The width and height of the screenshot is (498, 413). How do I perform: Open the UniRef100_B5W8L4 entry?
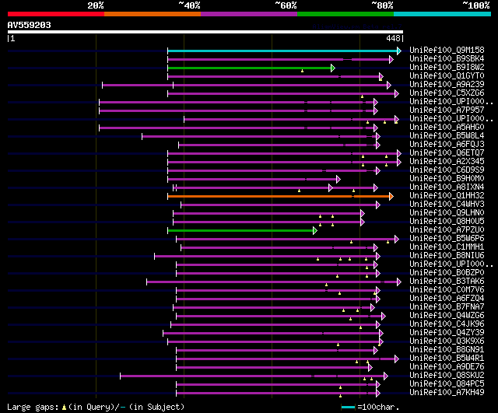coord(447,136)
